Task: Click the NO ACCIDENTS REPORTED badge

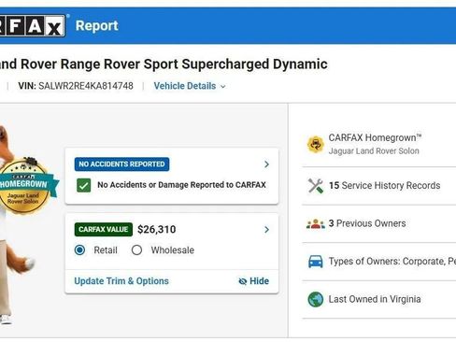Action: (x=121, y=164)
